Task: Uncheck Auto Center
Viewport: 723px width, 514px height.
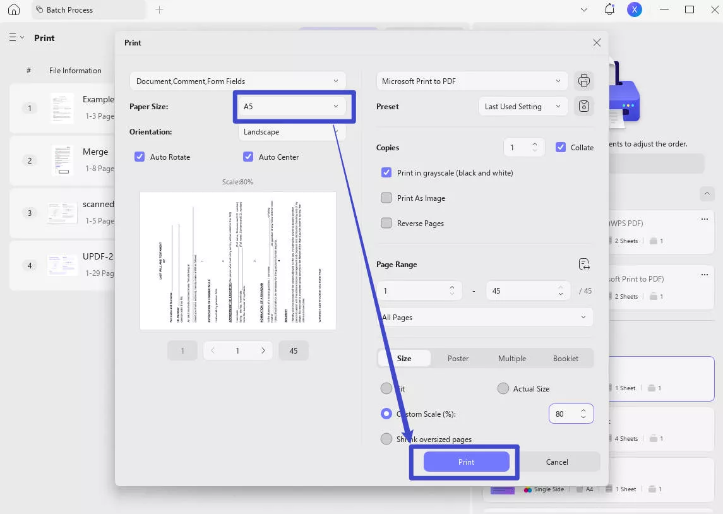Action: (x=248, y=157)
